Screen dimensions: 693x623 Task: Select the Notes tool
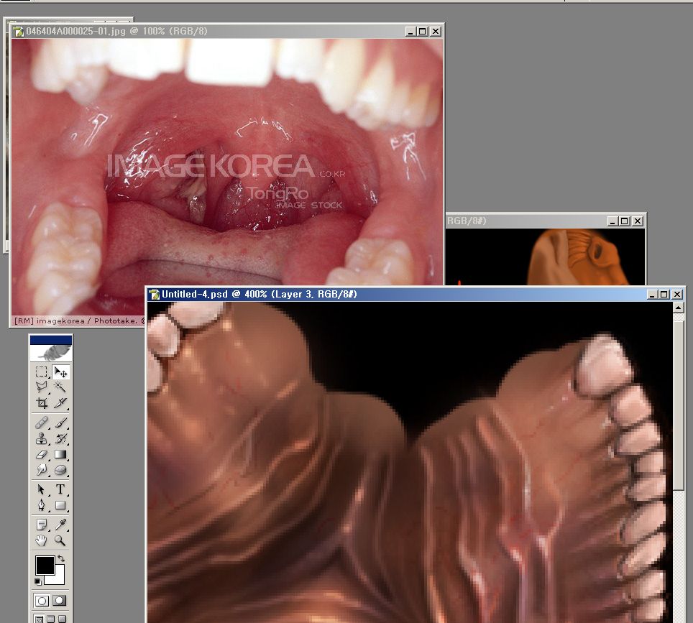[x=42, y=525]
